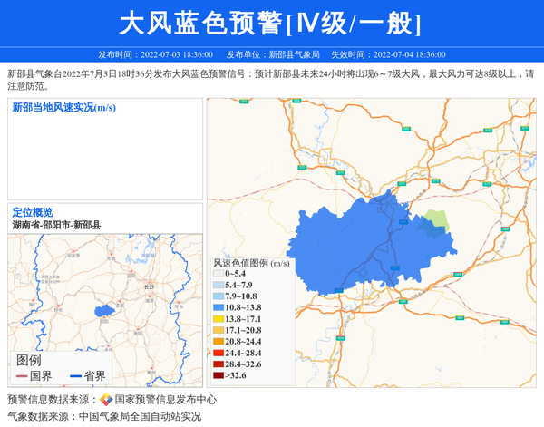
Task: Click 国家预警信息发布中心 source link
Action: [165, 400]
